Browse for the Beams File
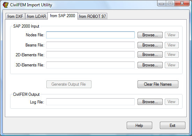Viewport: 192px width, 136px height. [x=150, y=45]
